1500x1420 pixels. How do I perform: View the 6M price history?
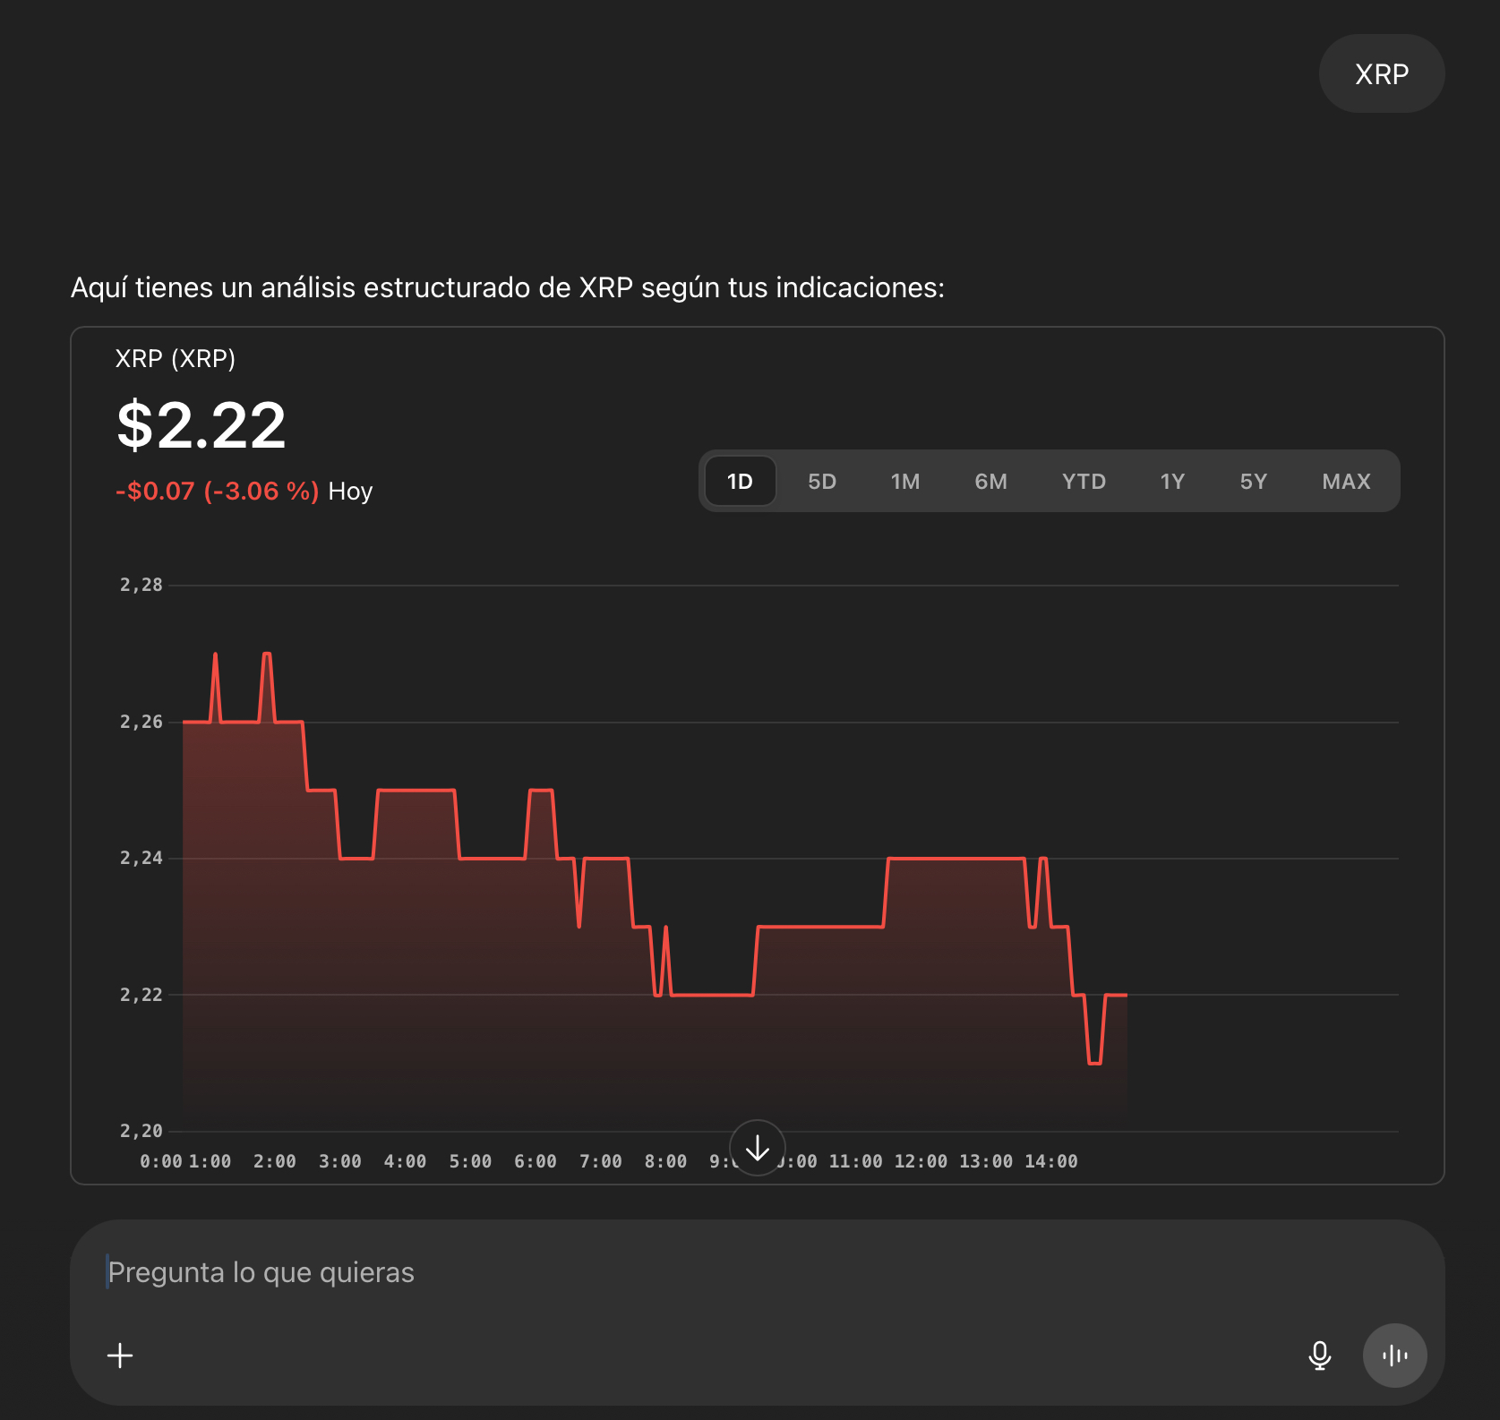(990, 481)
